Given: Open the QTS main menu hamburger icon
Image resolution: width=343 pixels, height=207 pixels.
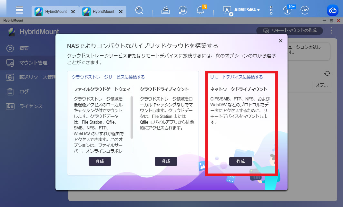Looking at the screenshot, I should pyautogui.click(x=19, y=10).
